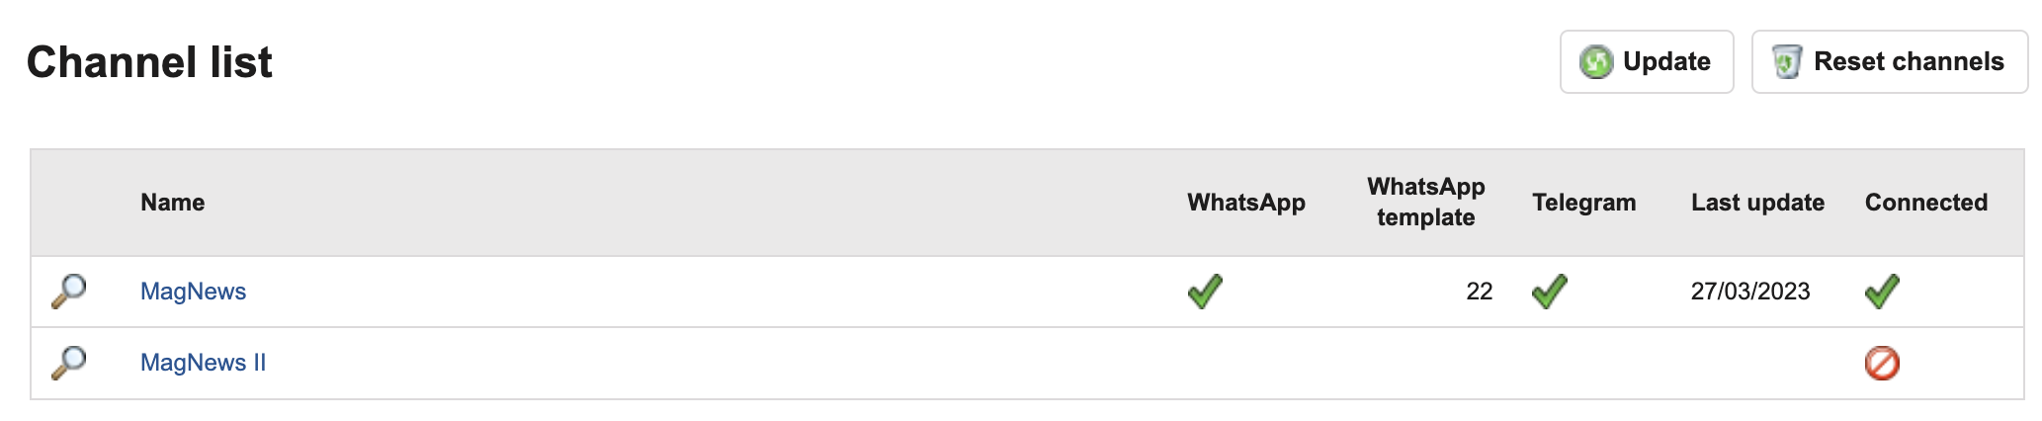Open MagNews details via magnifier icon
This screenshot has width=2042, height=421.
pyautogui.click(x=69, y=292)
